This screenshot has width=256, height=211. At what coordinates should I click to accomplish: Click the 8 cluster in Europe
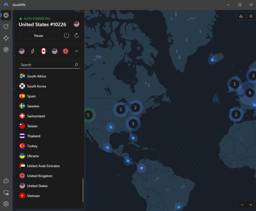tap(250, 93)
